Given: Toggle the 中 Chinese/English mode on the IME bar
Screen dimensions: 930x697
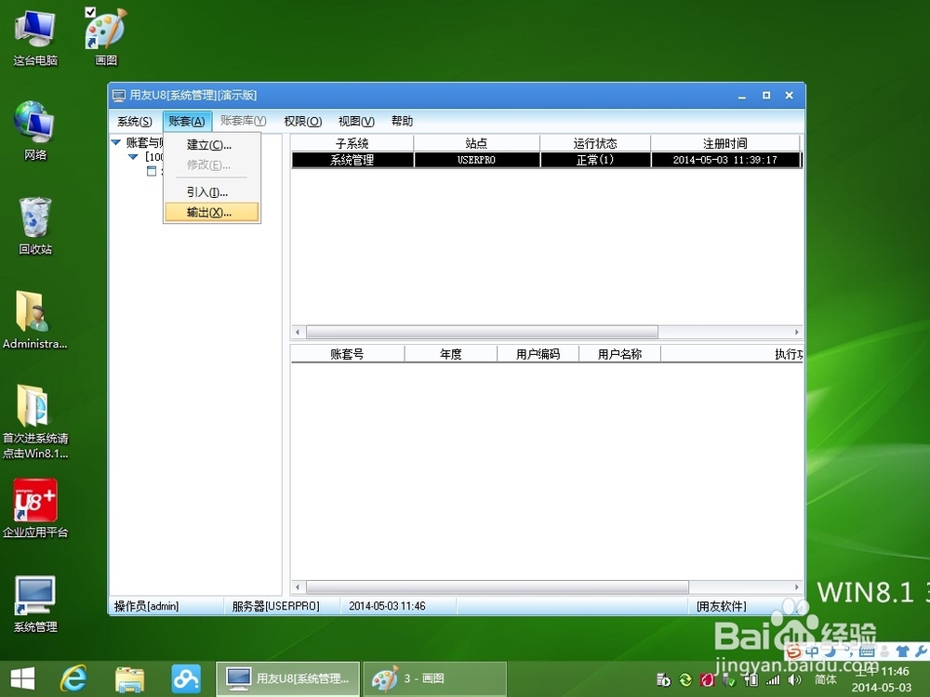Looking at the screenshot, I should pyautogui.click(x=812, y=651).
